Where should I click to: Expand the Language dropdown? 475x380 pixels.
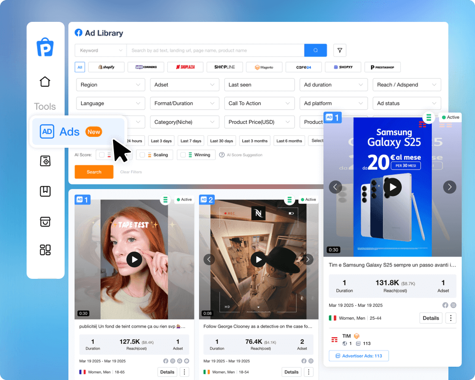tap(111, 104)
